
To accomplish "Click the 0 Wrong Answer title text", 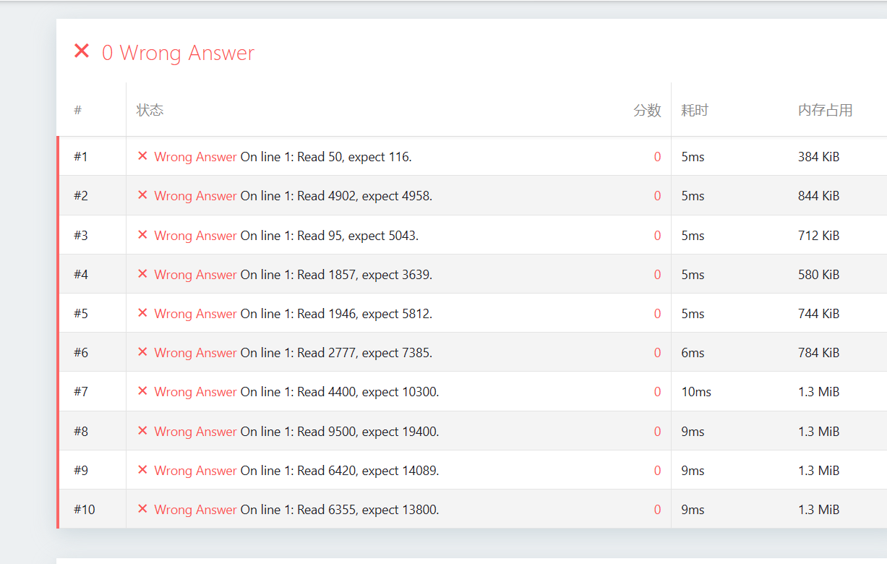I will click(178, 53).
